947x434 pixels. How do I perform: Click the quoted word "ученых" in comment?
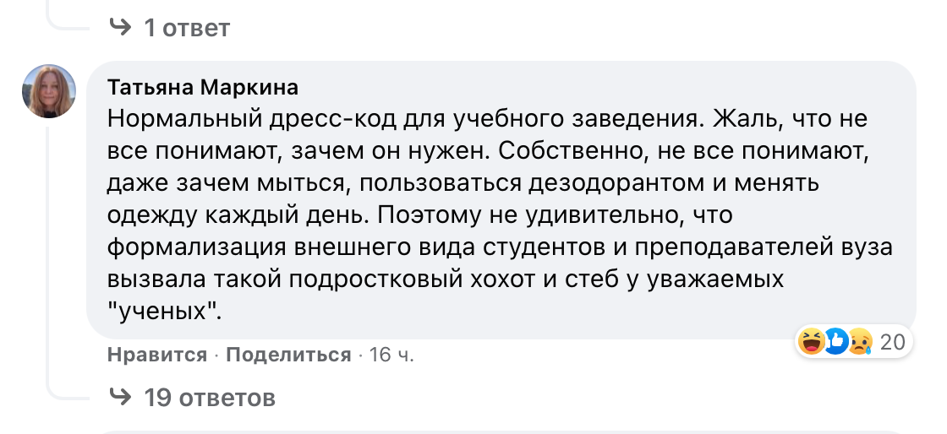pyautogui.click(x=165, y=312)
